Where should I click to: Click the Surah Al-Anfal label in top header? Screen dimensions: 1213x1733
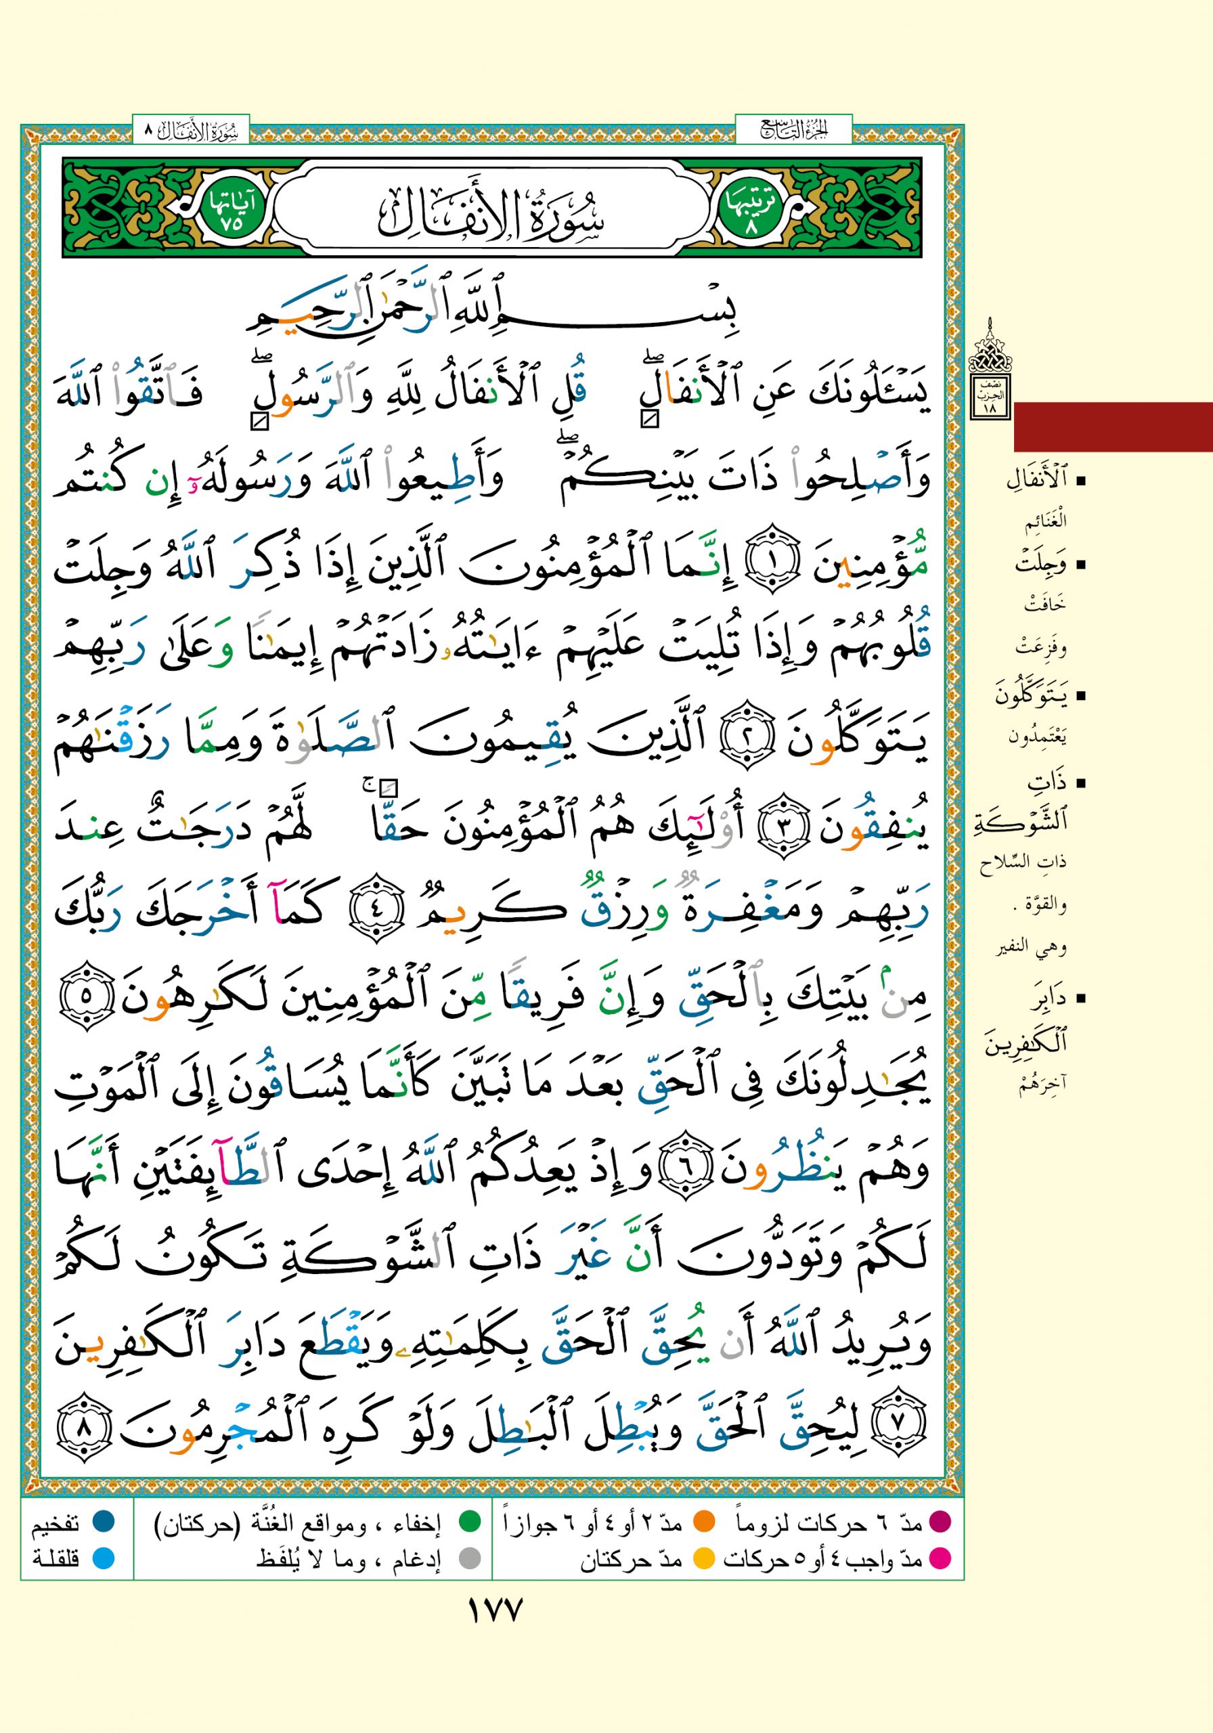[x=190, y=131]
